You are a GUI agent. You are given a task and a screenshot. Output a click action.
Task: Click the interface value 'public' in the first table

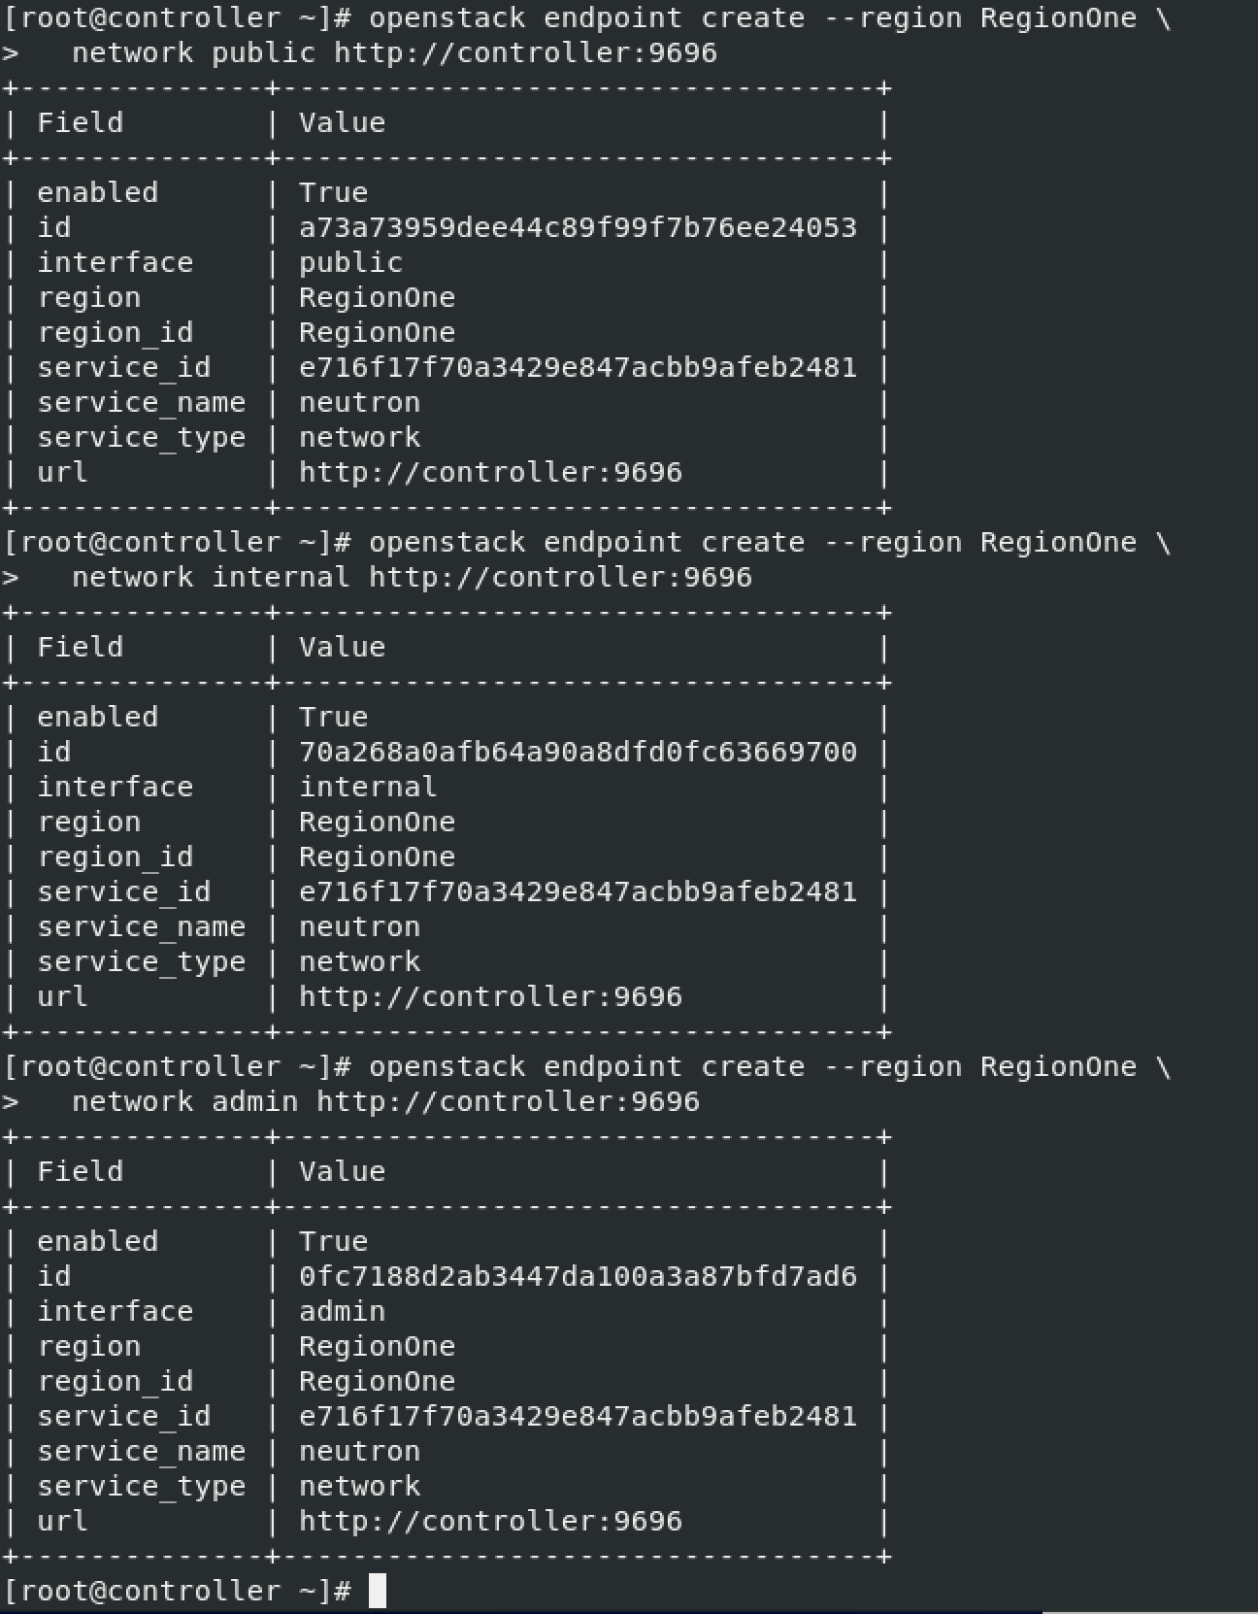(x=350, y=262)
